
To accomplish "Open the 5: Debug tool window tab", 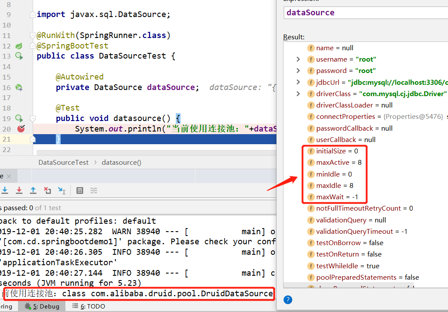I will point(42,306).
